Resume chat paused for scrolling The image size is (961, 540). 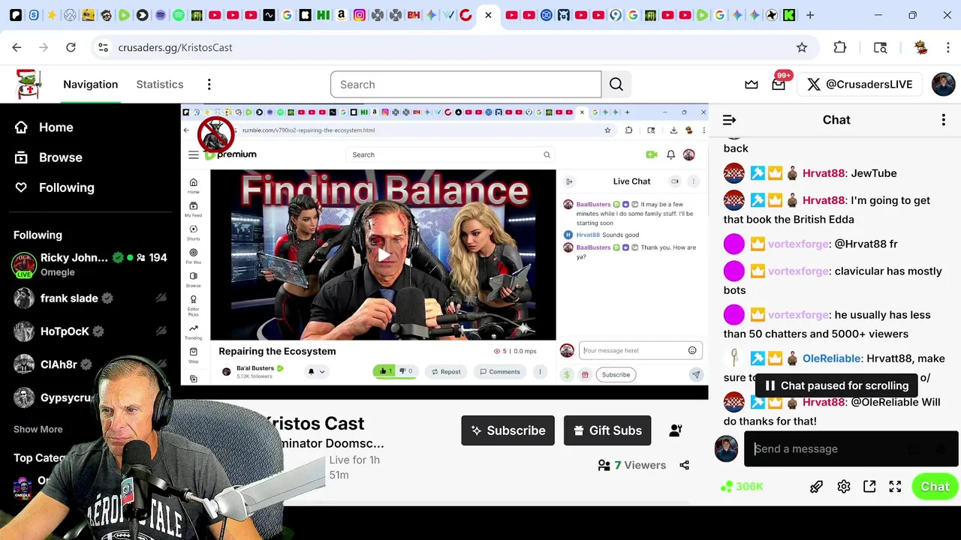tap(836, 385)
